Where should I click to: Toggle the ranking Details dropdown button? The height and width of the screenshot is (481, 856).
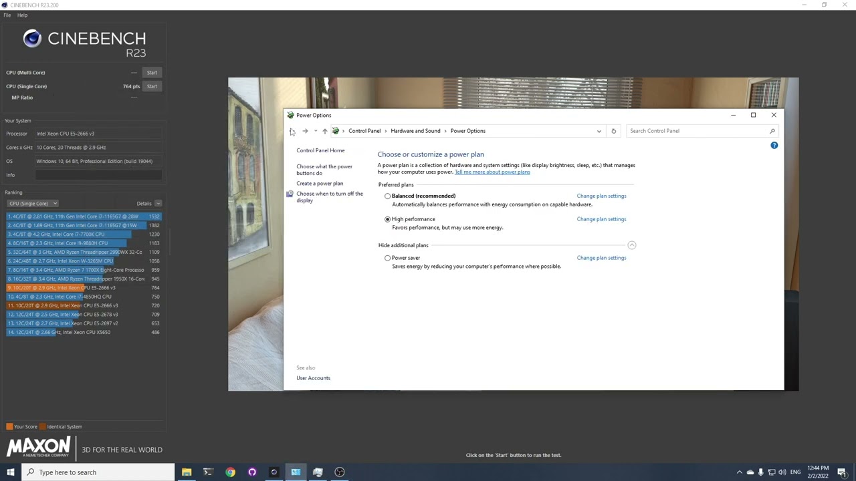click(x=158, y=203)
